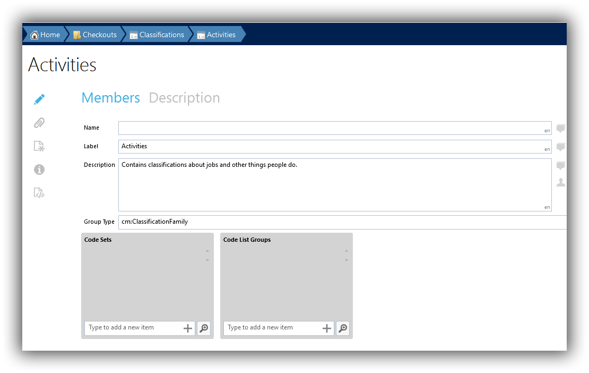Click the Code List Groups panel header
Screen dimensions: 589x373
coord(247,240)
